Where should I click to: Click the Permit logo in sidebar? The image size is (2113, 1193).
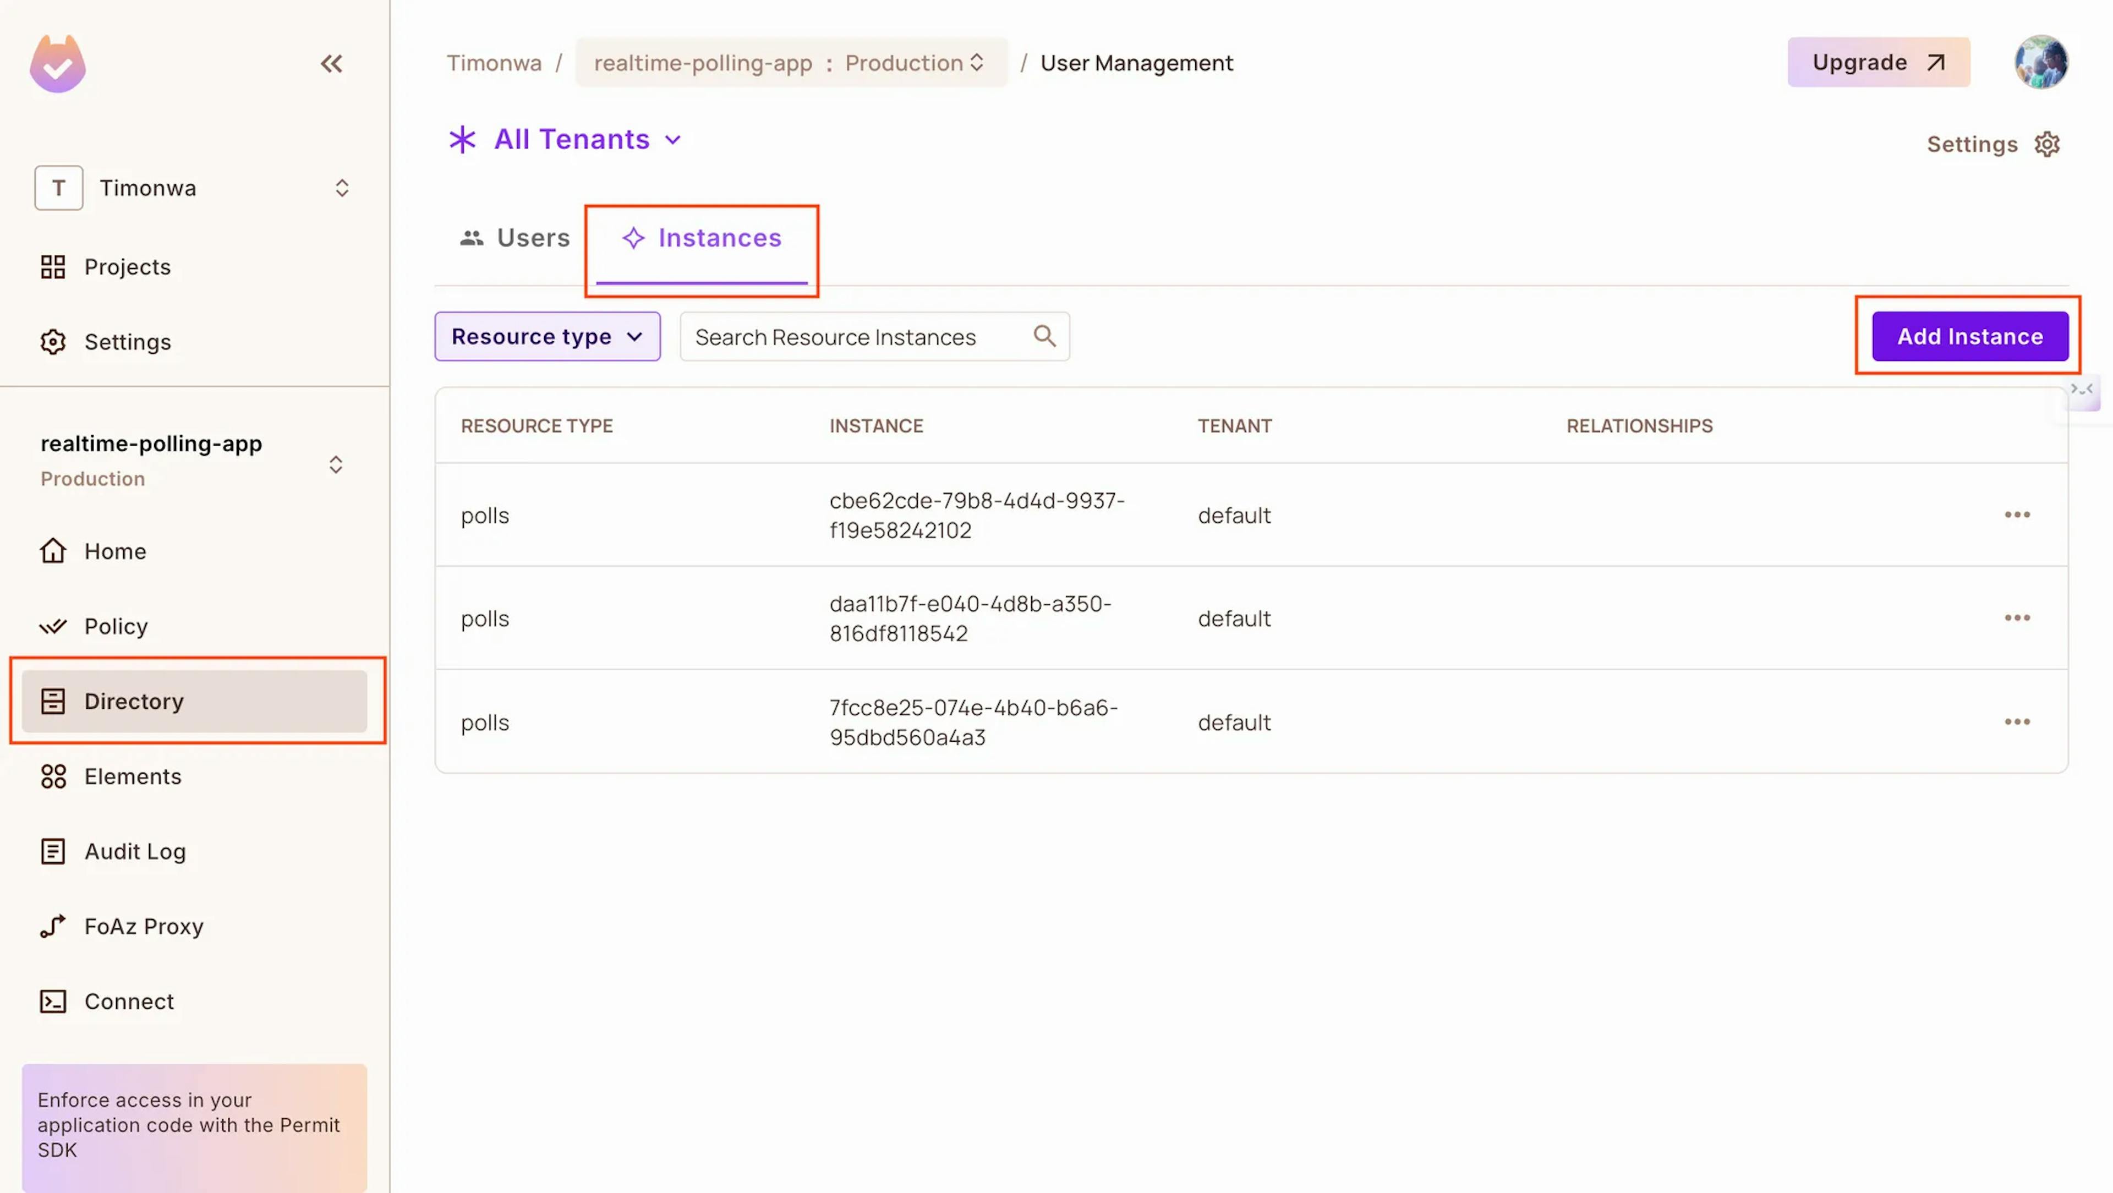click(x=57, y=64)
